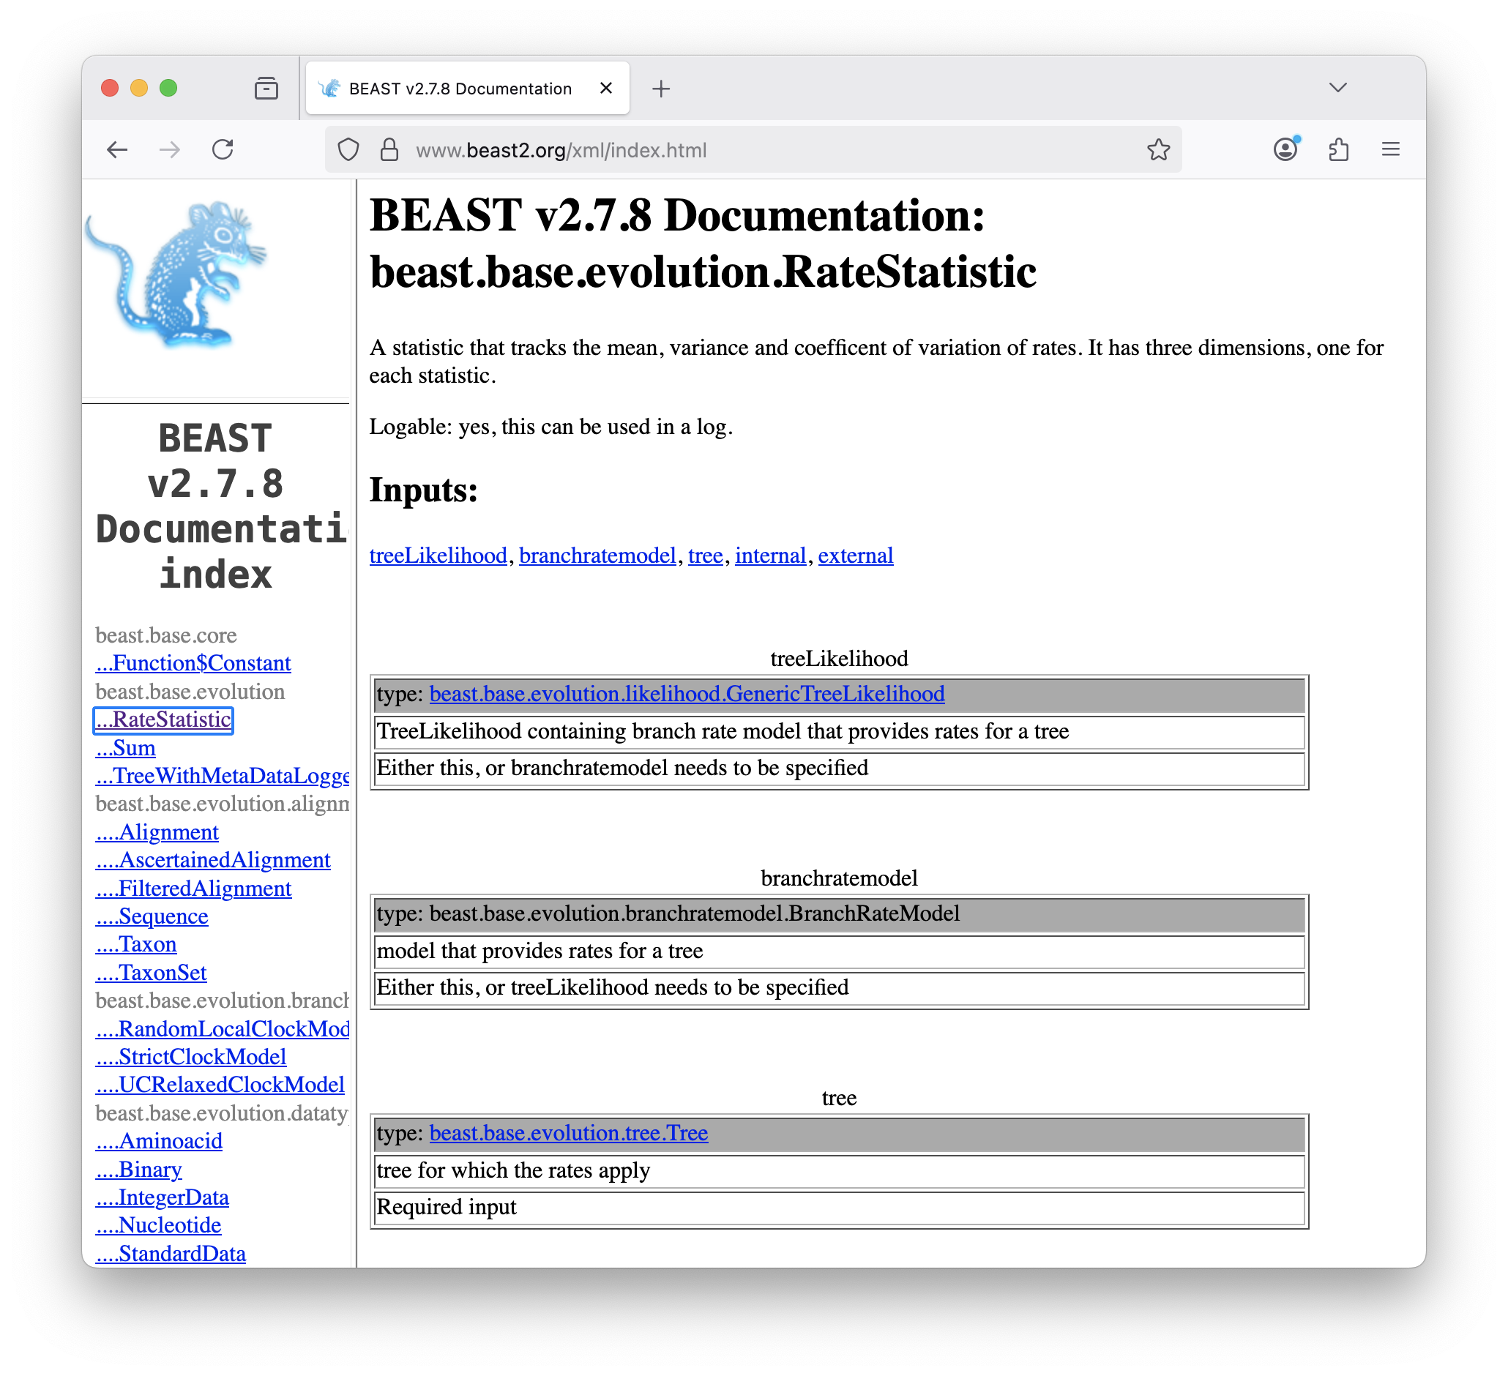Open RateStatistic in the index

(x=163, y=720)
